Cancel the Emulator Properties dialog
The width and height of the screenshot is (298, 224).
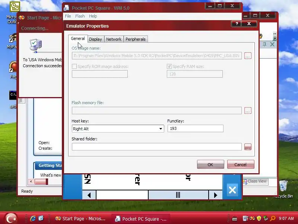(241, 164)
